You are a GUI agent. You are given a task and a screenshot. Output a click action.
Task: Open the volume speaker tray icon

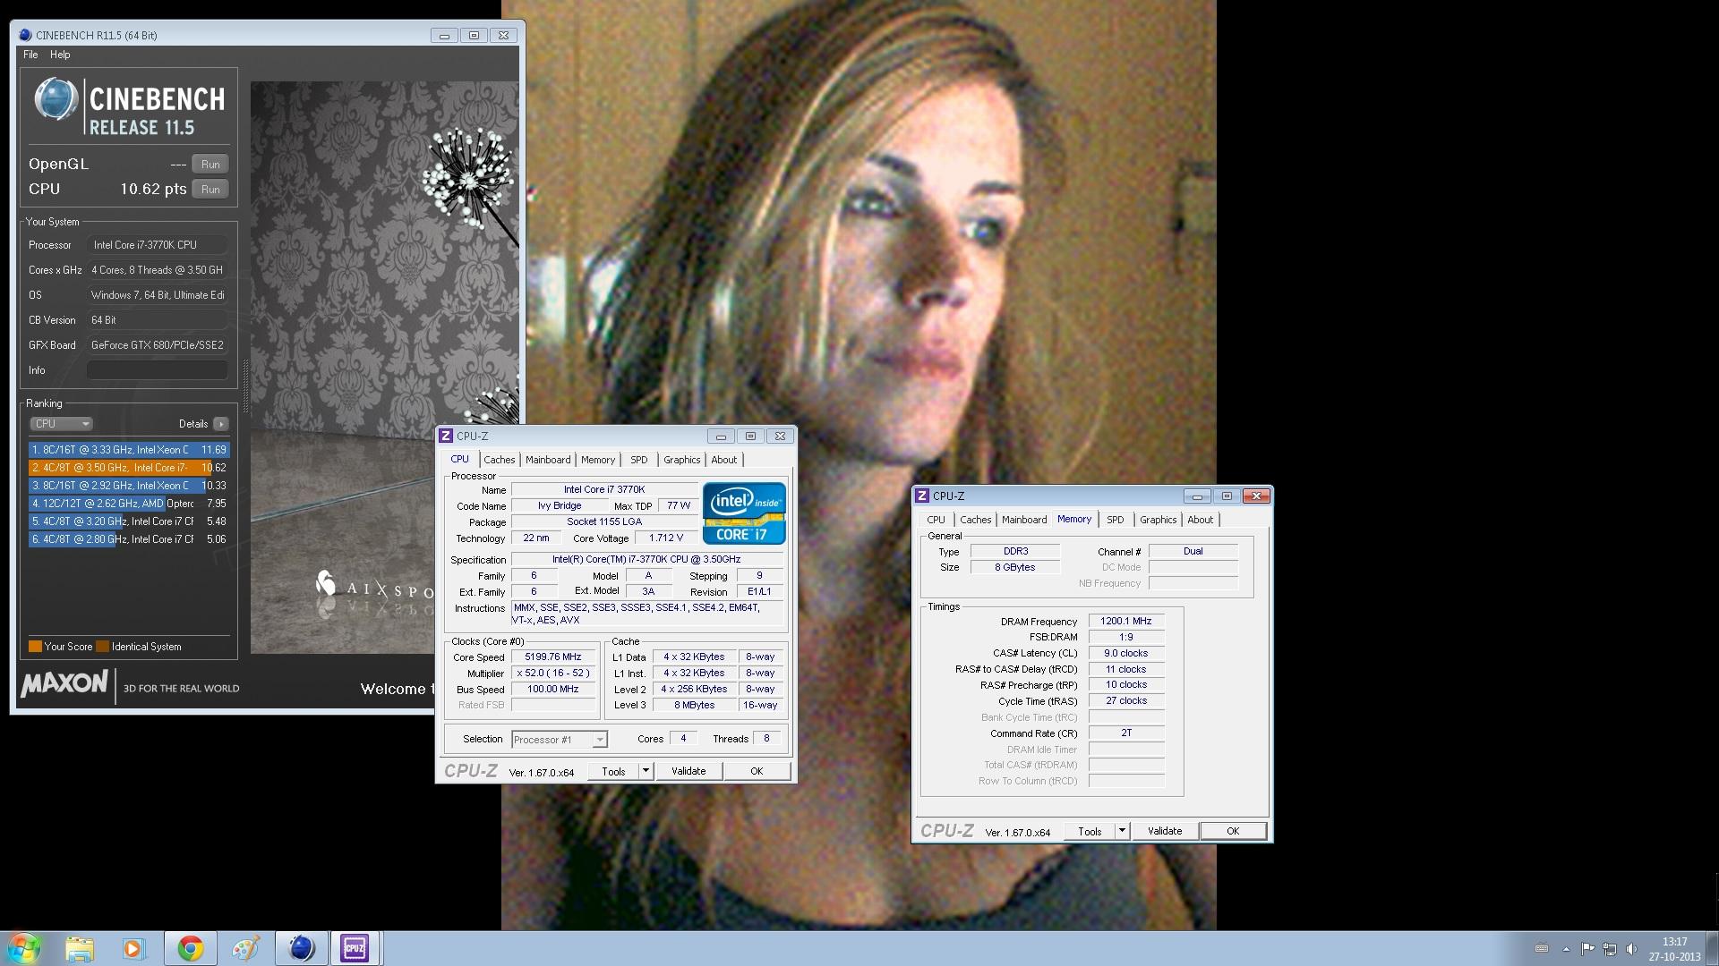tap(1631, 949)
